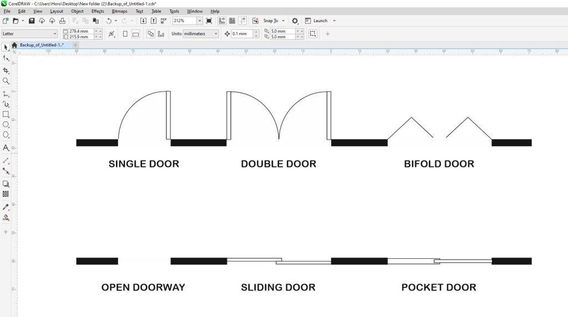Toggle show rulers
Image resolution: width=568 pixels, height=317 pixels.
222,21
